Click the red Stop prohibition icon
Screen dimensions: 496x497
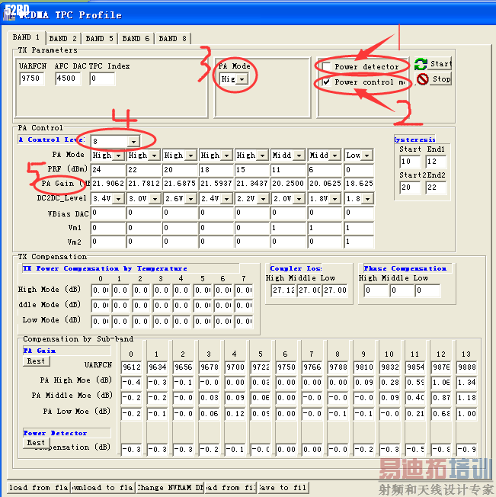tap(423, 79)
